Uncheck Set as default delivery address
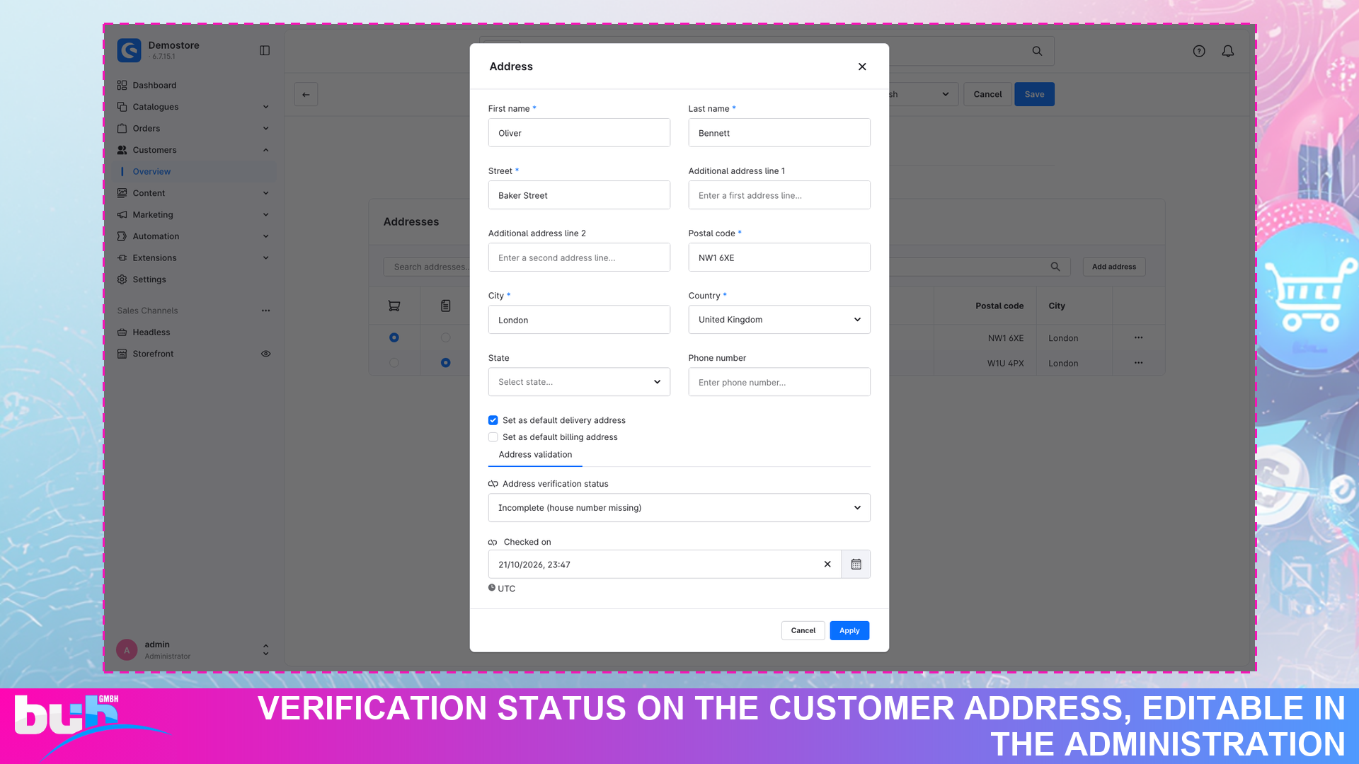This screenshot has width=1359, height=764. click(x=493, y=420)
